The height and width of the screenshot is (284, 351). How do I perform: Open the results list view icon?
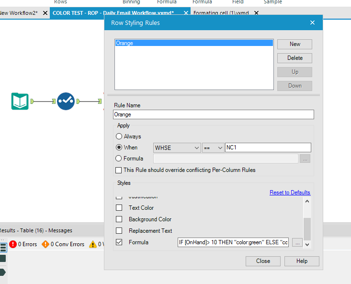(3, 247)
